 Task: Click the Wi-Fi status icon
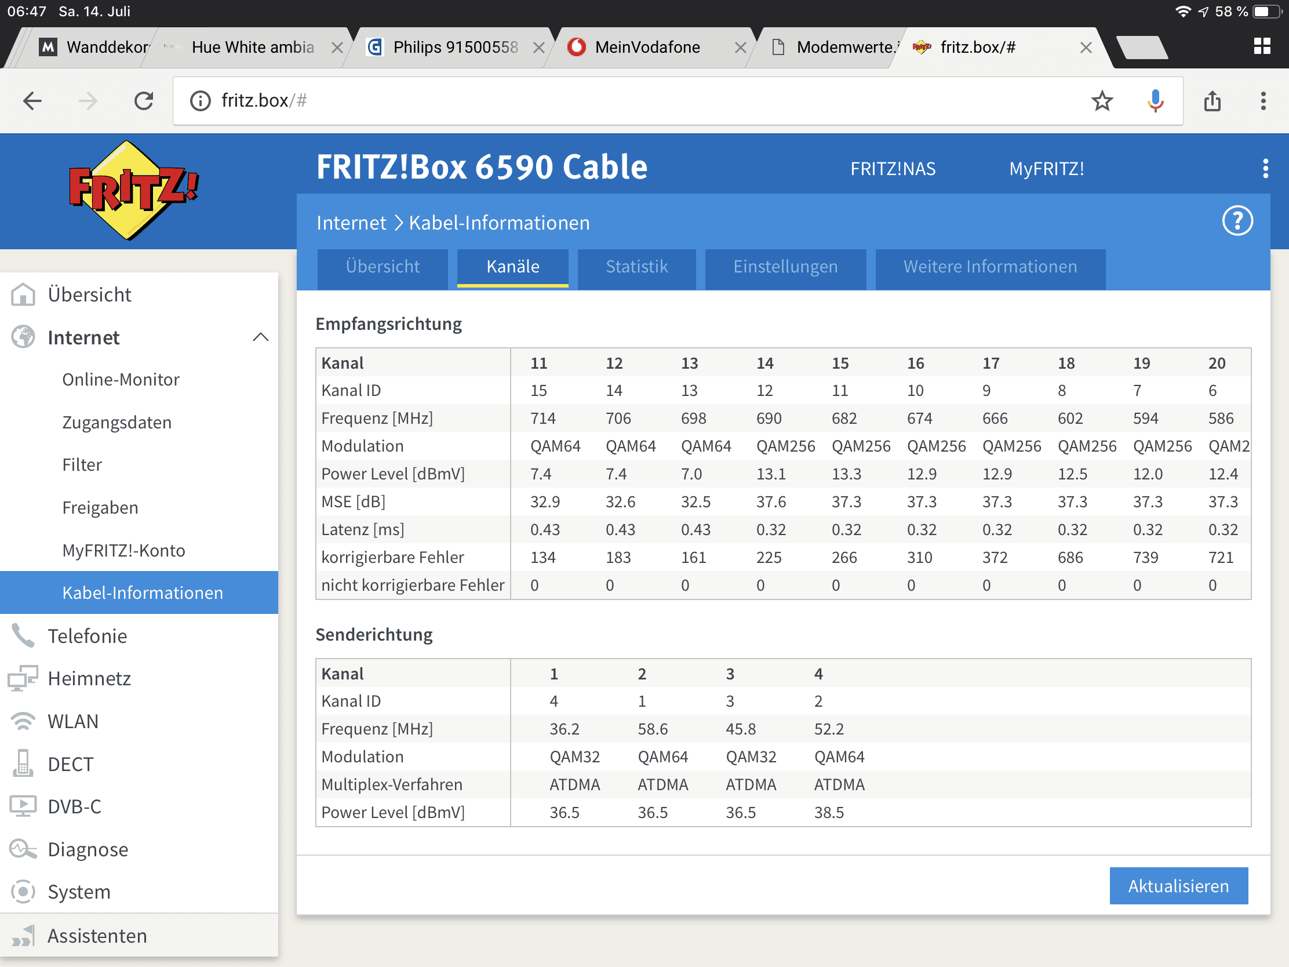click(1182, 12)
